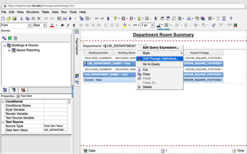Run the report with the play icon

tap(71, 18)
